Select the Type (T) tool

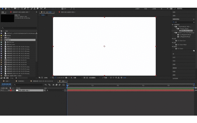point(28,9)
